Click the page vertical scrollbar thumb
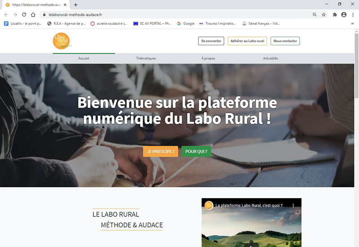359x247 pixels. coord(356,66)
